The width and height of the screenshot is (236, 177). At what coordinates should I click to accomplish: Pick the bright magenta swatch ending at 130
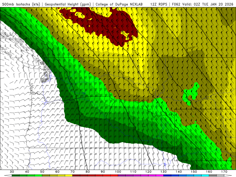point(160,175)
